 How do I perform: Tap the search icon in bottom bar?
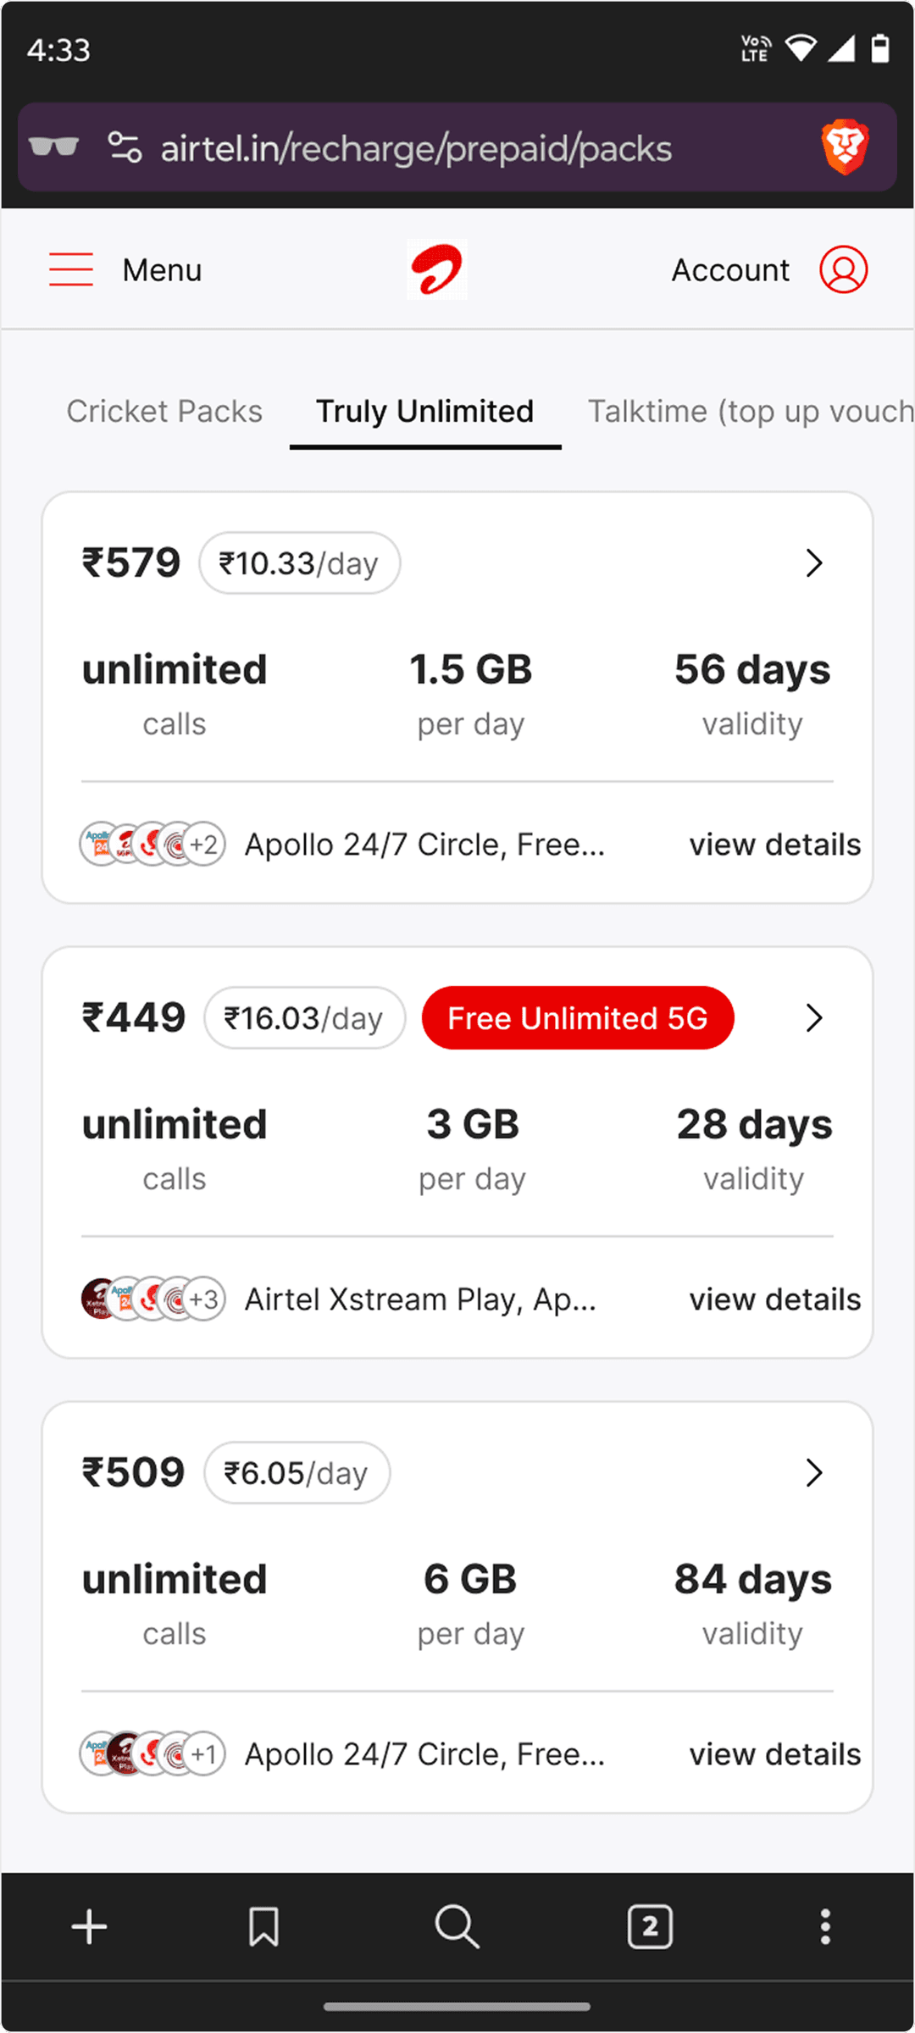[x=457, y=1927]
